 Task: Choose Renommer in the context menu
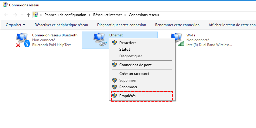click(128, 87)
